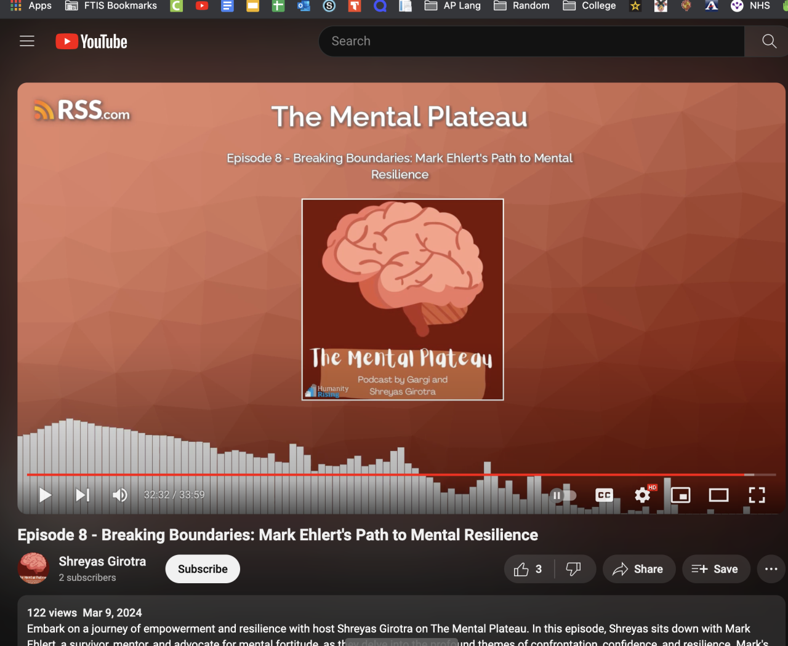The height and width of the screenshot is (646, 788).
Task: Toggle closed captions
Action: [605, 495]
